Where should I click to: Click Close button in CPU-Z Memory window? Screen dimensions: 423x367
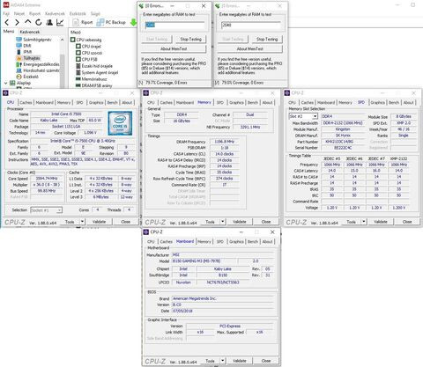[x=266, y=222]
